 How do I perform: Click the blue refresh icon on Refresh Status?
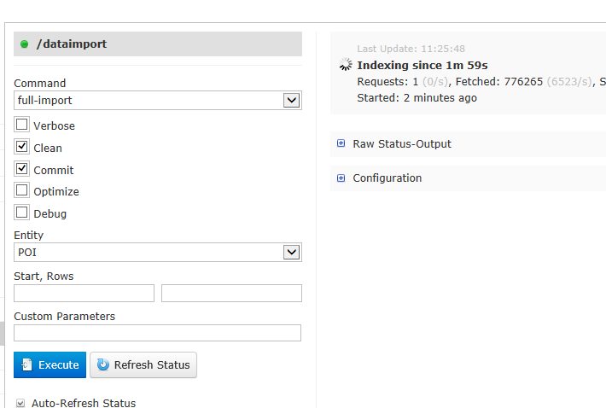tap(103, 364)
